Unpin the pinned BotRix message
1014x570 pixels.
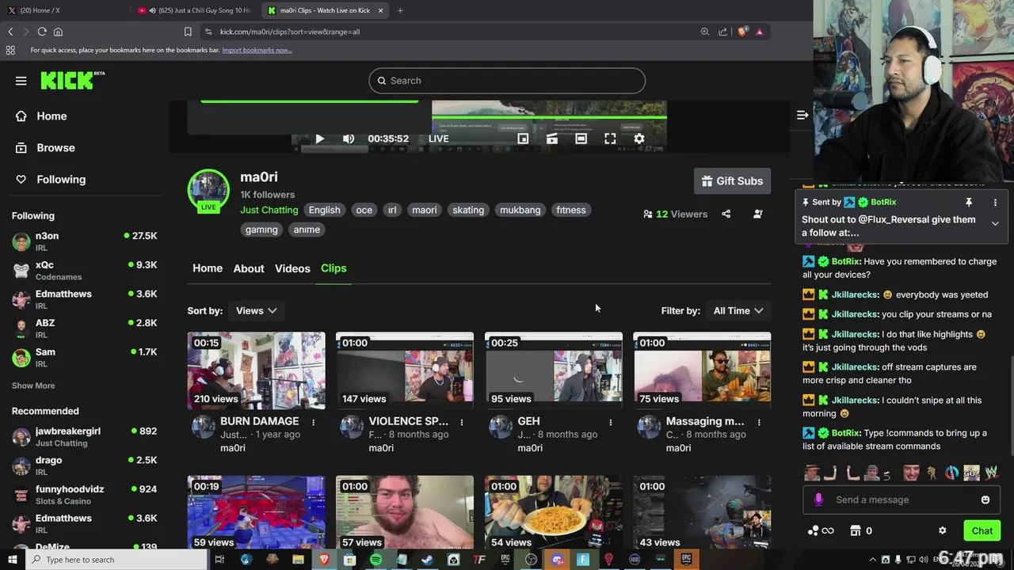coord(968,203)
